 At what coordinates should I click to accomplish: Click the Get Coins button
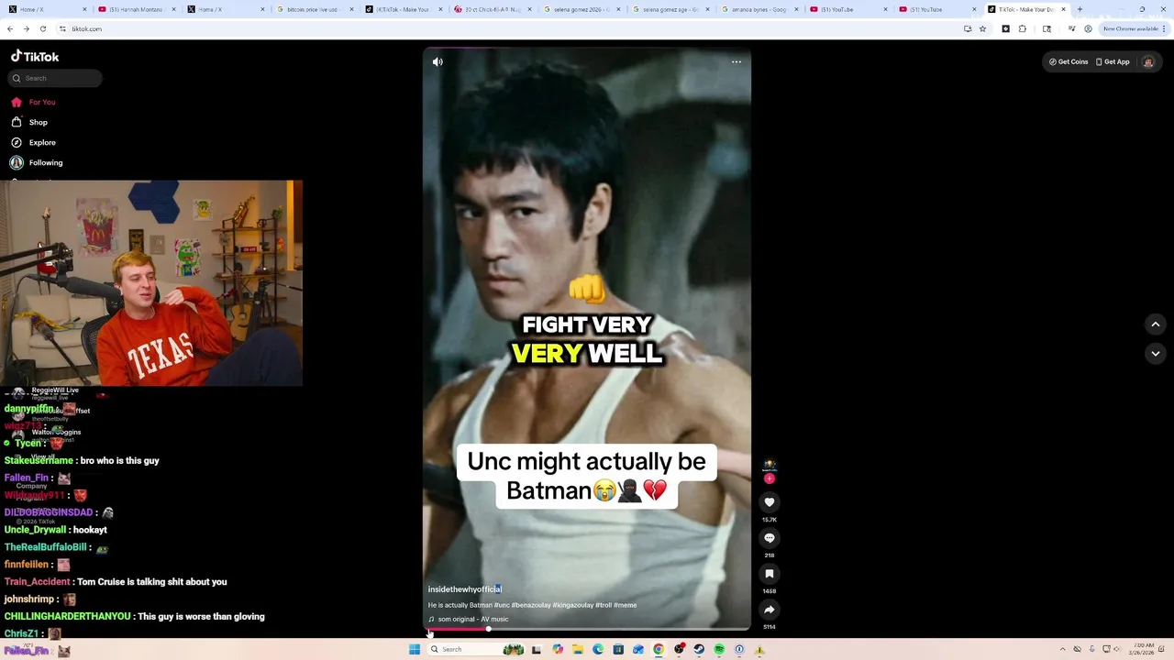[1069, 61]
